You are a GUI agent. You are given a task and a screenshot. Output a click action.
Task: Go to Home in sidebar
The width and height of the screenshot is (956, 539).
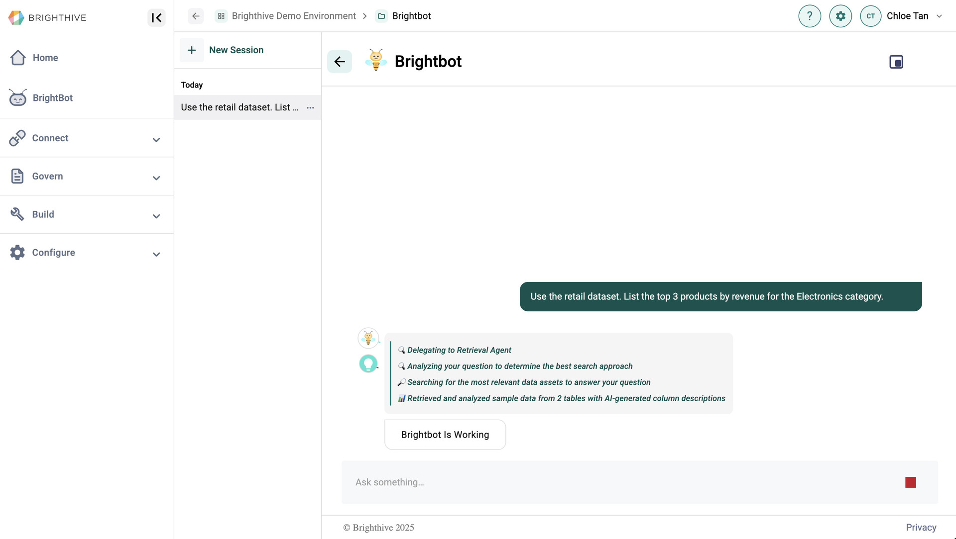click(x=45, y=58)
